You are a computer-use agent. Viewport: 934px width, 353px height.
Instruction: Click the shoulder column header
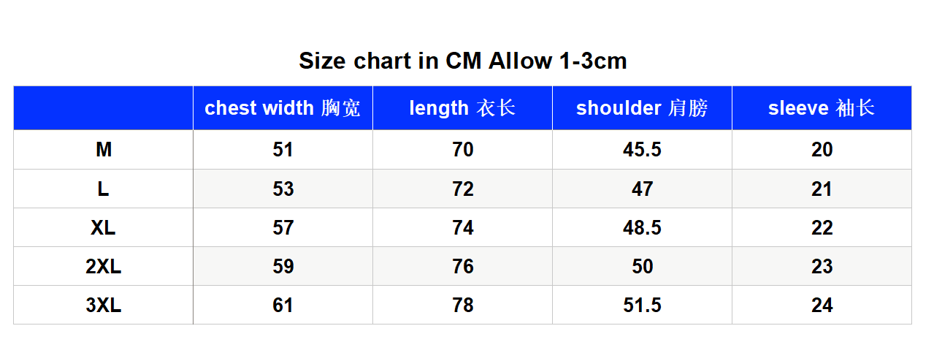(x=642, y=108)
